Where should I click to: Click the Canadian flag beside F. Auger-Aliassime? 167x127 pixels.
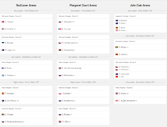click(117, 101)
